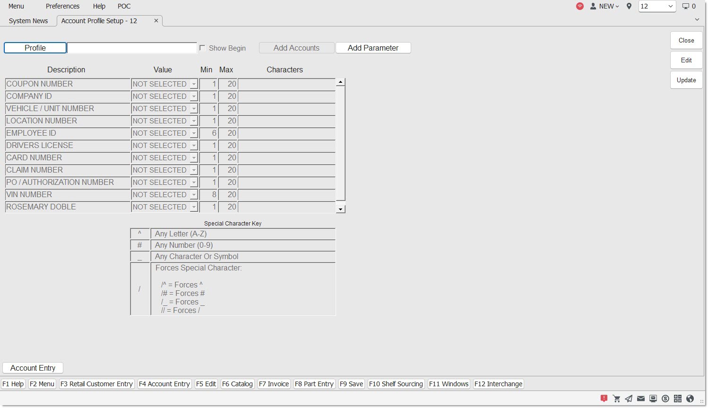Click the globe icon in status bar
The height and width of the screenshot is (408, 708).
pos(690,399)
